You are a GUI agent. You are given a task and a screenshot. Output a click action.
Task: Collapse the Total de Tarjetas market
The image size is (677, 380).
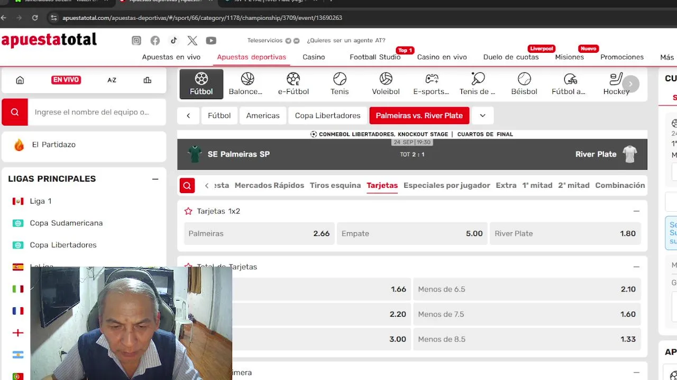[636, 267]
